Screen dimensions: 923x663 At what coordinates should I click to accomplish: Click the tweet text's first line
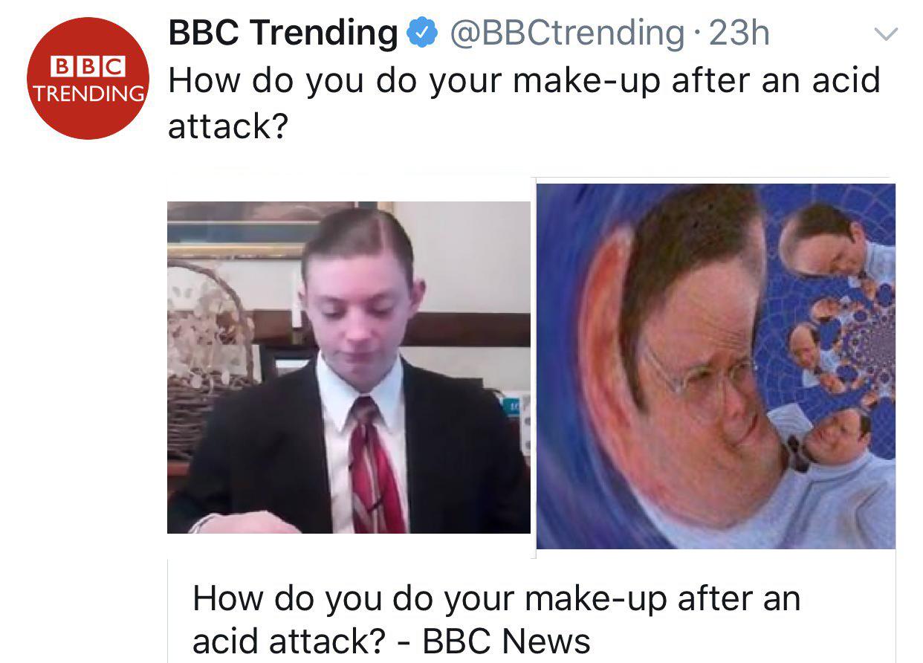pos(524,80)
